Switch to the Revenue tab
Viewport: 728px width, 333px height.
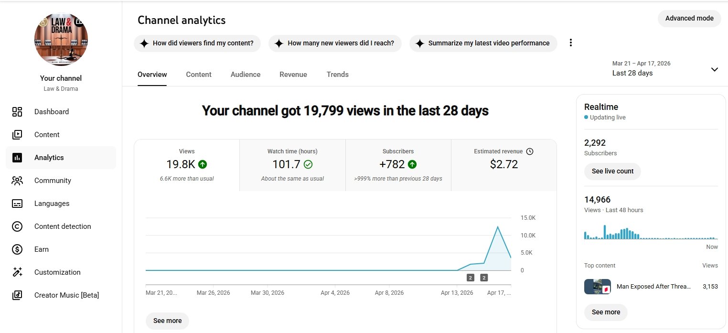click(x=293, y=75)
